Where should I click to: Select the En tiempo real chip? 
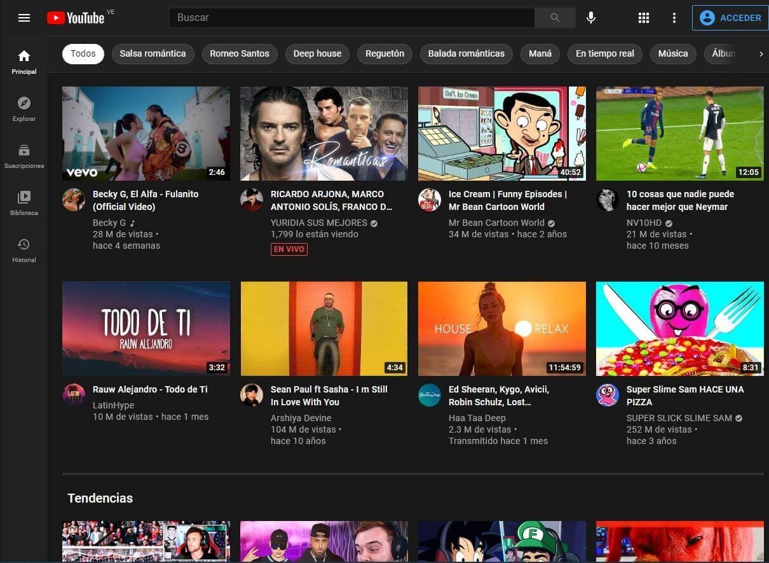(604, 53)
